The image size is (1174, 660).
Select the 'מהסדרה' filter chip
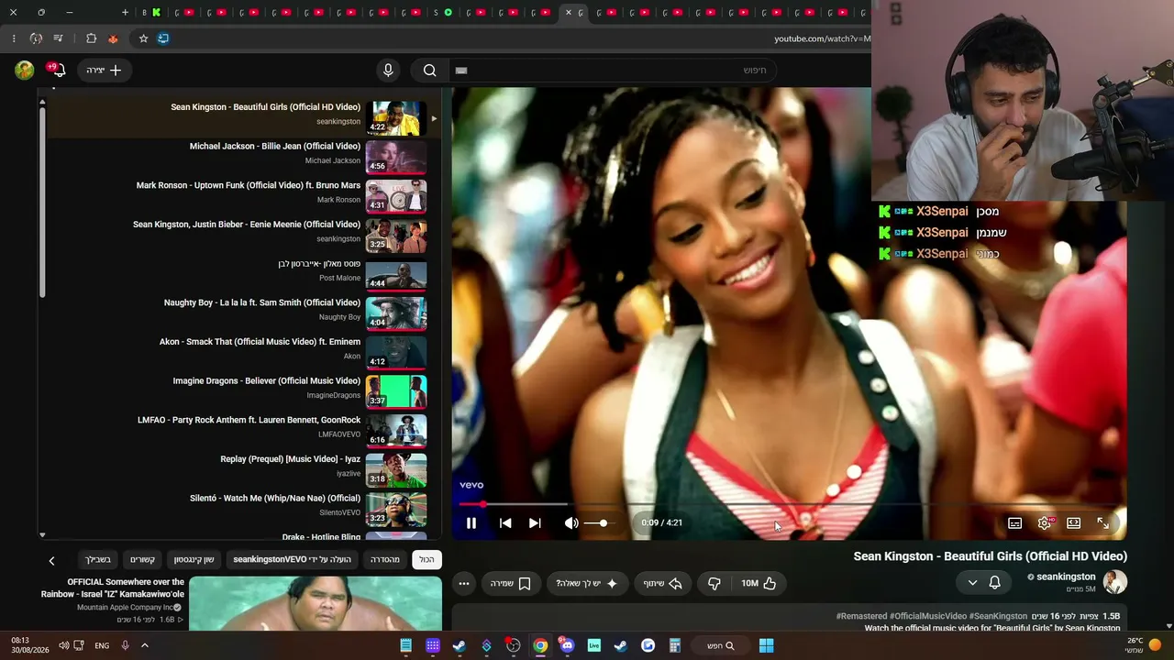point(385,559)
